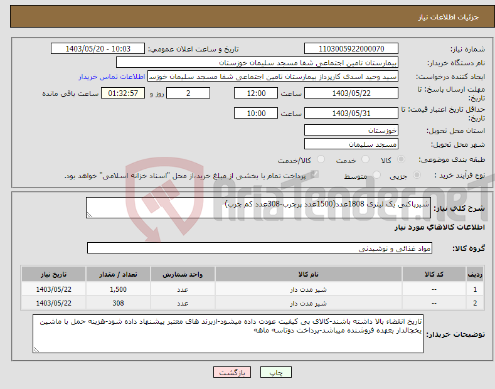The height and width of the screenshot is (389, 495).
Task: Click the announcement date field 1403/05/20 - 10:03
Action: pos(97,49)
